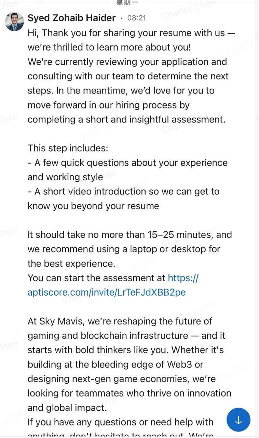Click the 星期一 date separator label
Screen dimensions: 259x438
(x=127, y=3)
